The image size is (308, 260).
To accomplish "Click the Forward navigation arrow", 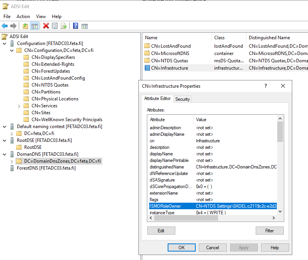I will tap(13, 26).
